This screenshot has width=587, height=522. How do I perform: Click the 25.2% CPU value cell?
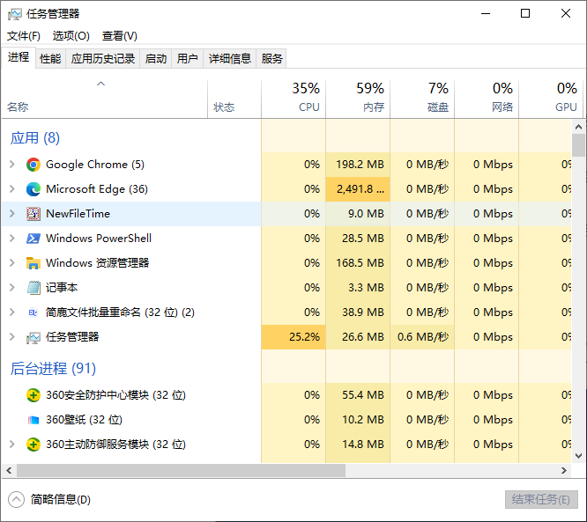point(293,337)
